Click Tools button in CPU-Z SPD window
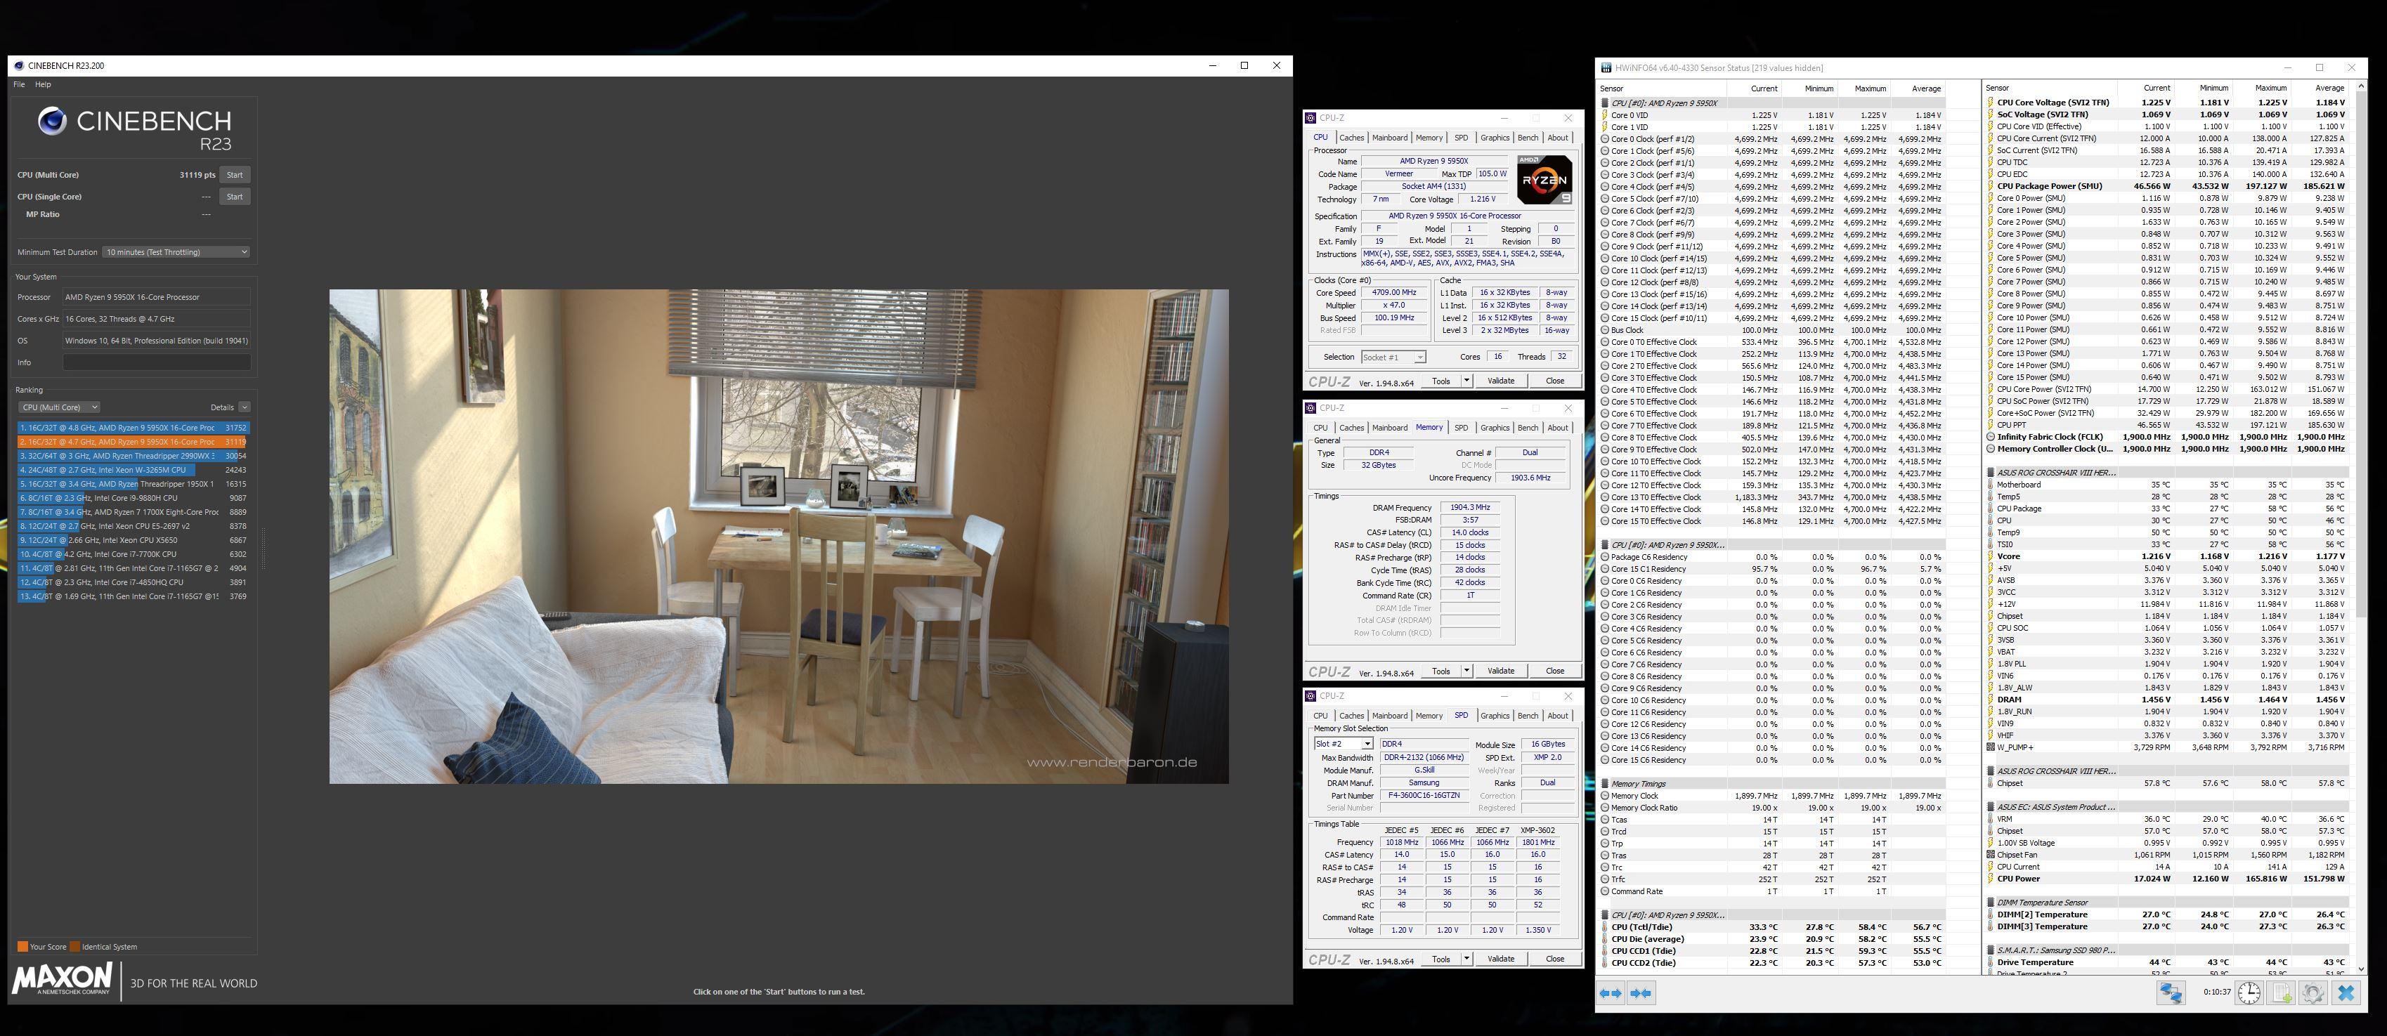This screenshot has height=1036, width=2387. pos(1441,958)
